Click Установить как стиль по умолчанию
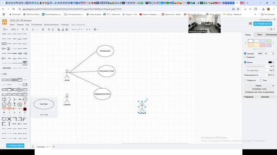Viewport: 277px width, 155px height. (x=259, y=92)
